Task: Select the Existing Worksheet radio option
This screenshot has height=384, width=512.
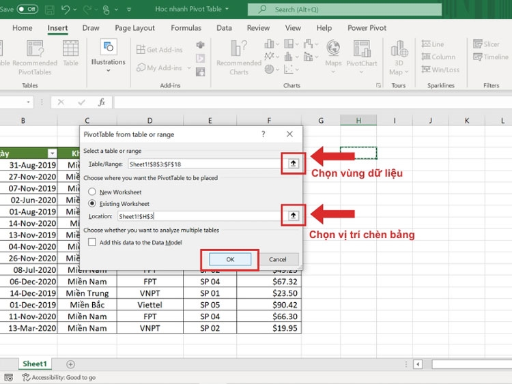Action: 92,203
